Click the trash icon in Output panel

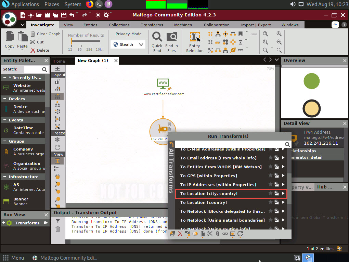click(57, 229)
